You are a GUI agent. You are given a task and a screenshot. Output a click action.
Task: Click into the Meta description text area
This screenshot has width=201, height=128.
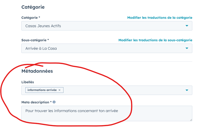click(x=106, y=113)
